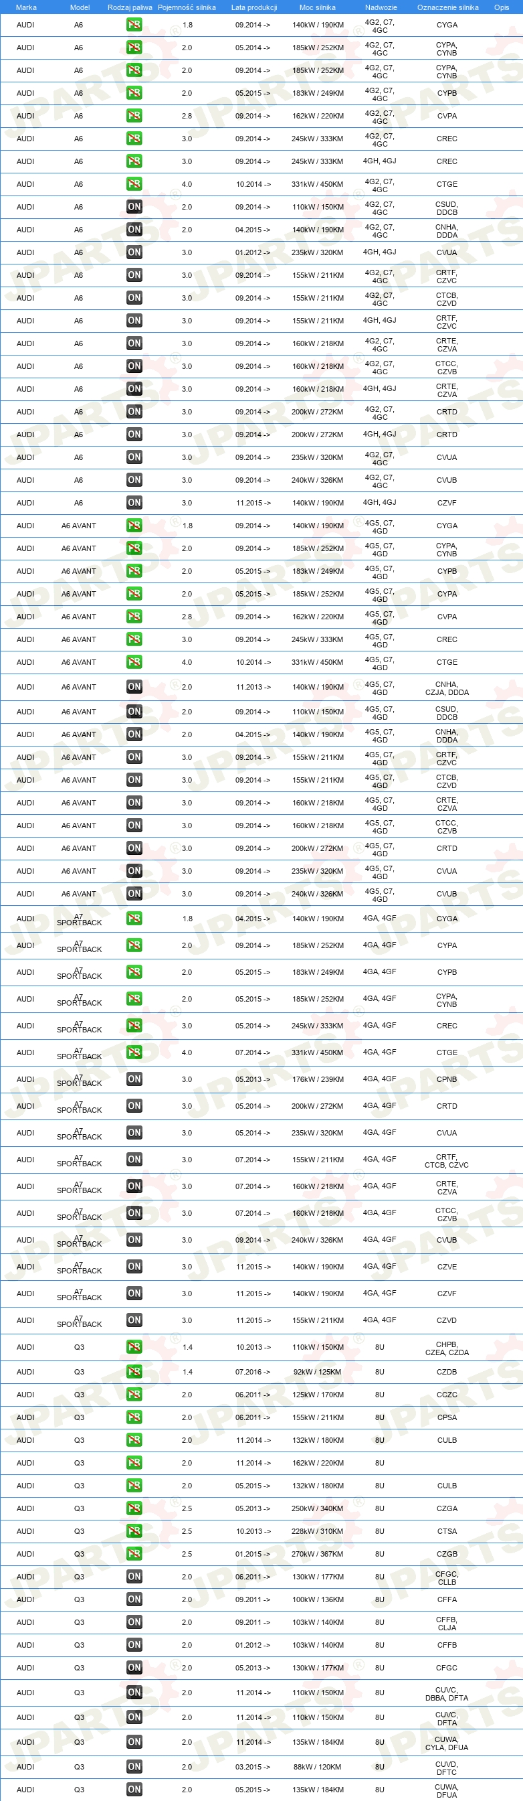Click the diesel ON icon in the A7 Sportback CZVD row
523x1801 pixels.
134,1320
